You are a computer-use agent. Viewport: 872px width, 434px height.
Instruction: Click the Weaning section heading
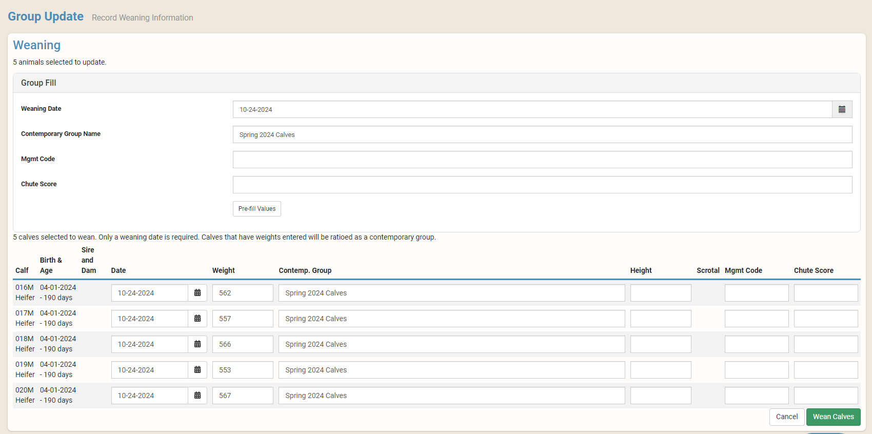tap(37, 45)
